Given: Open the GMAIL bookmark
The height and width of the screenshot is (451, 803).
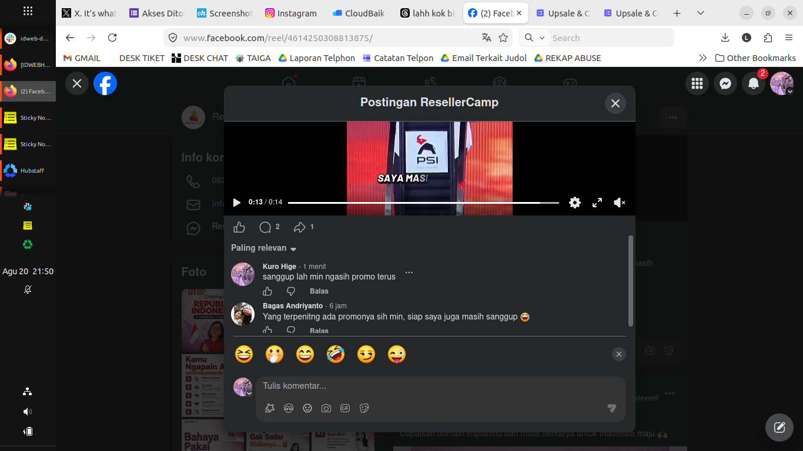Looking at the screenshot, I should click(x=82, y=58).
